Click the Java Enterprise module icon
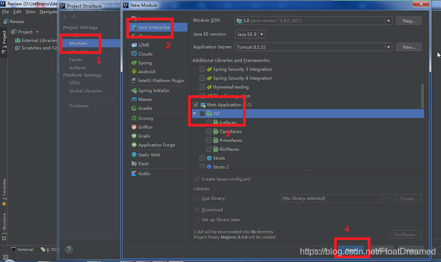441x262 pixels. 134,27
